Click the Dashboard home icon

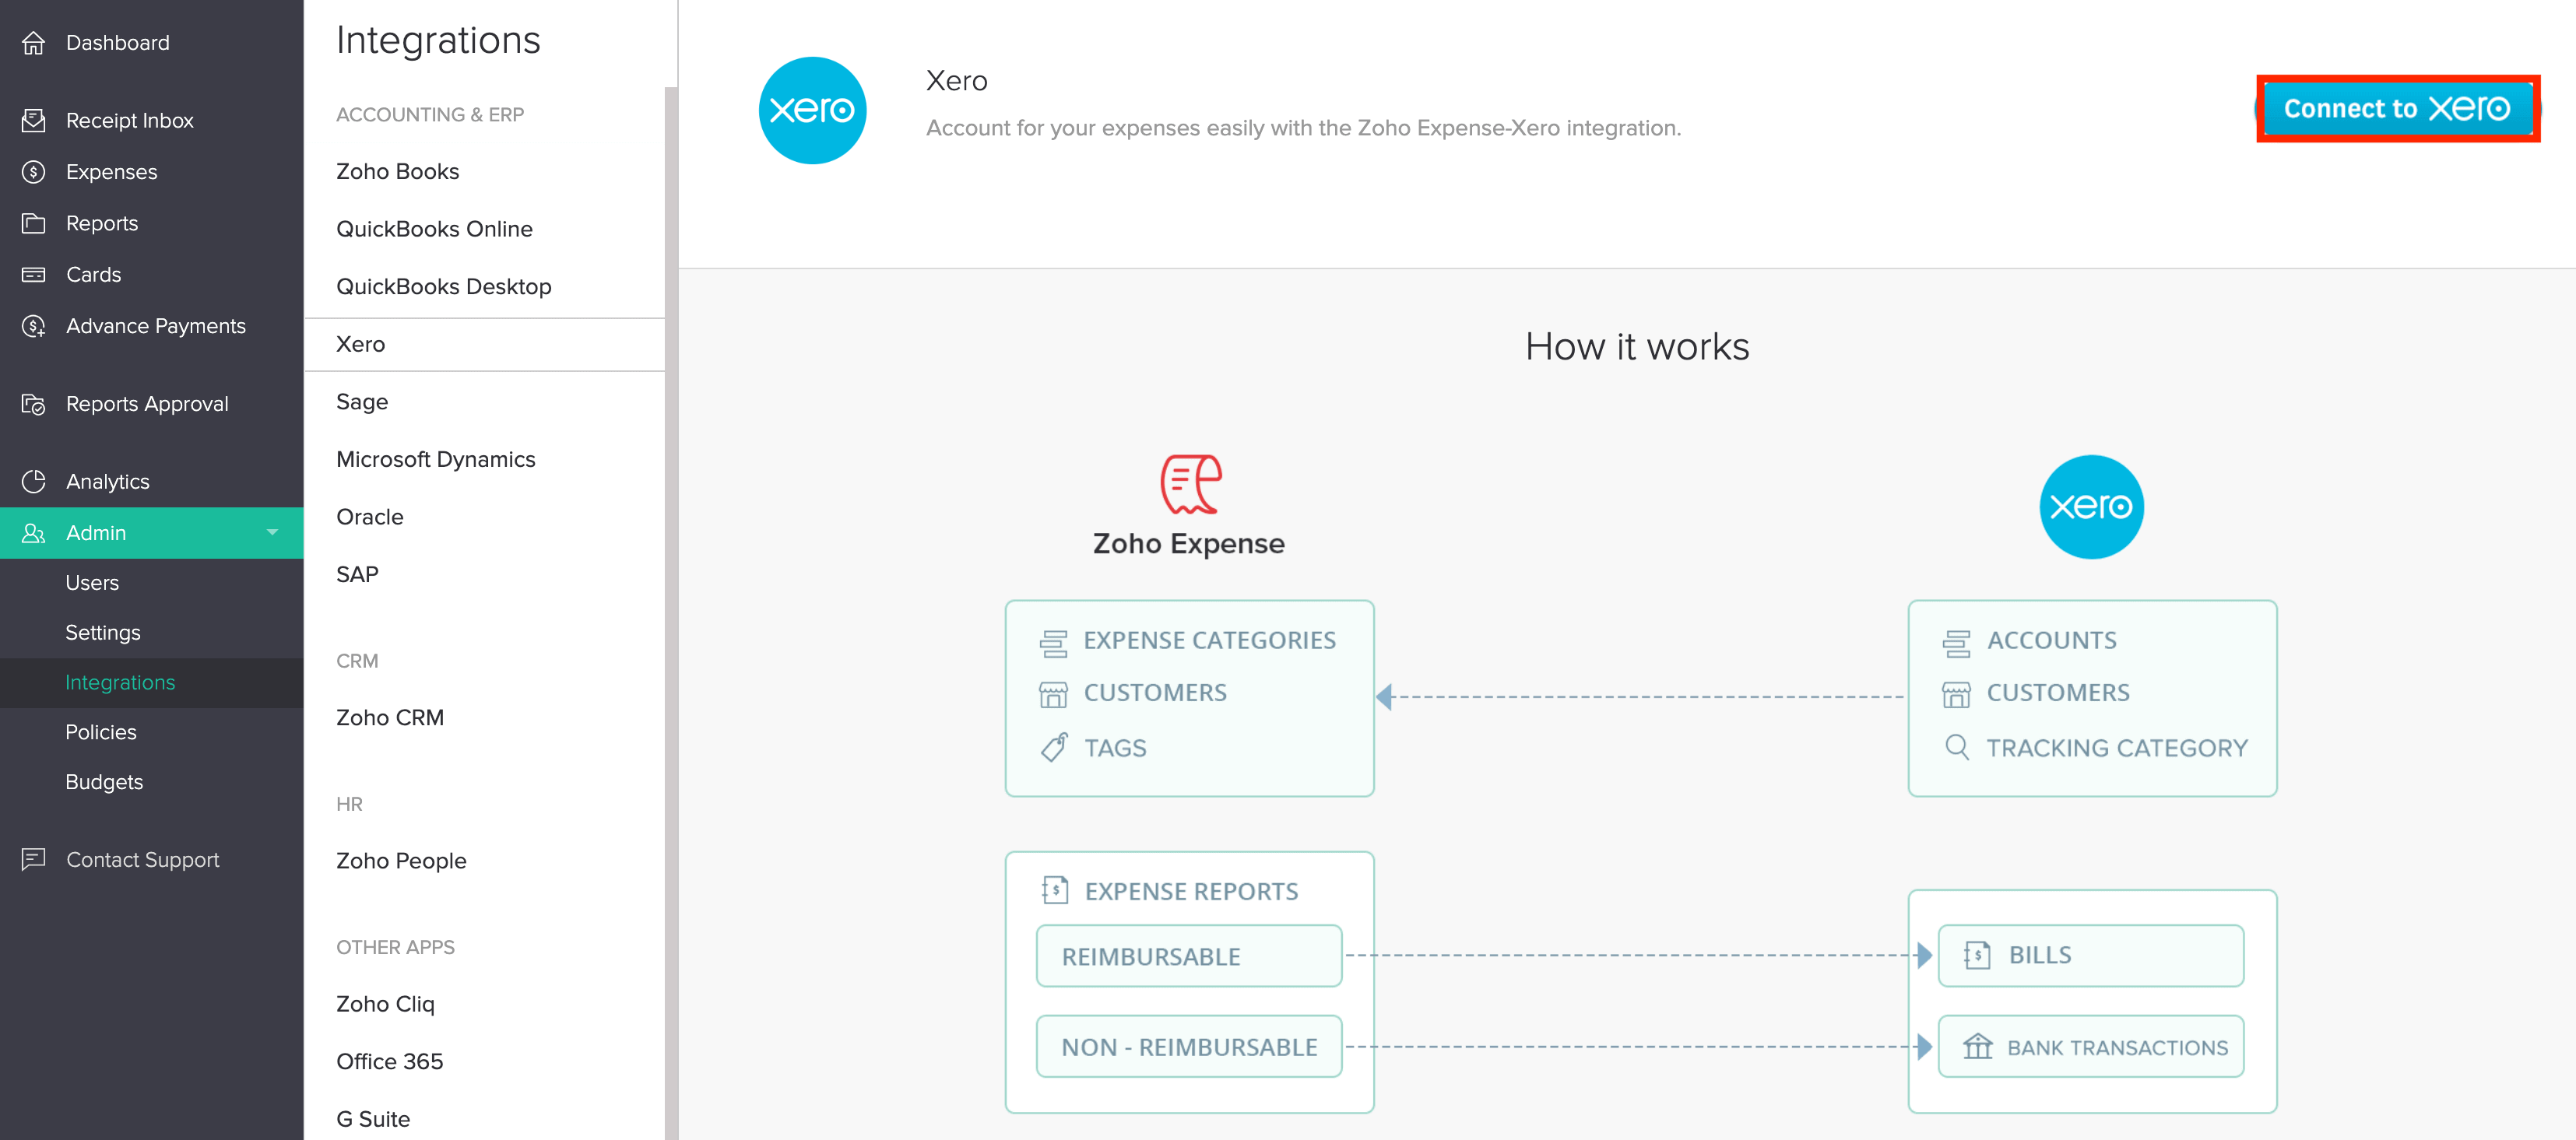[34, 43]
